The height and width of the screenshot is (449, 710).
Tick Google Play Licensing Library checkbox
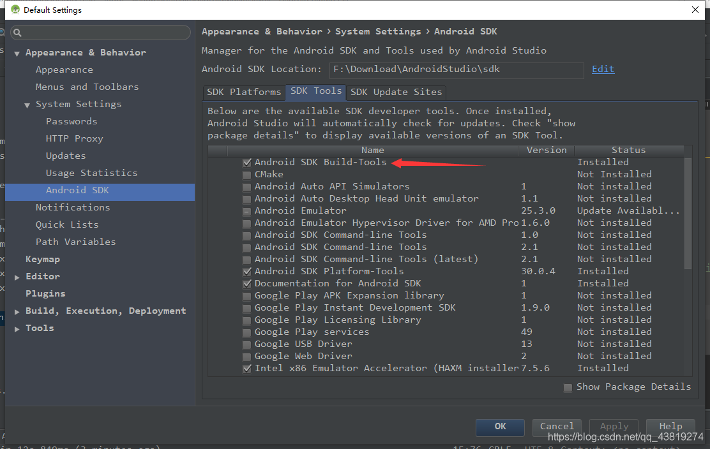click(x=247, y=321)
